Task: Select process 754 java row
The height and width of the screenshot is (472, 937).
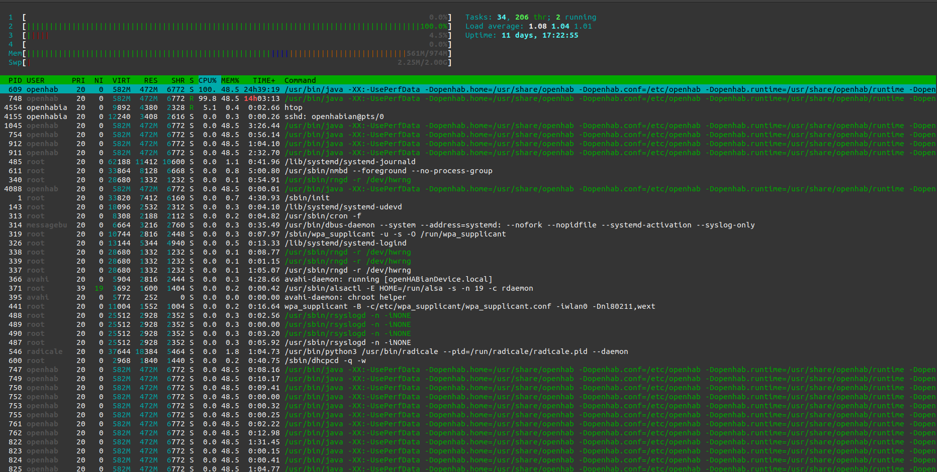Action: [x=468, y=135]
